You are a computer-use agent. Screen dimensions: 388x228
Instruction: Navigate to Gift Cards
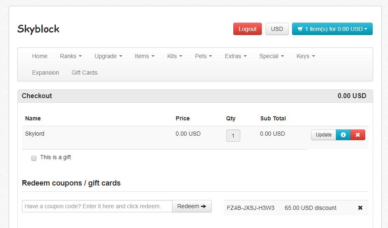84,73
